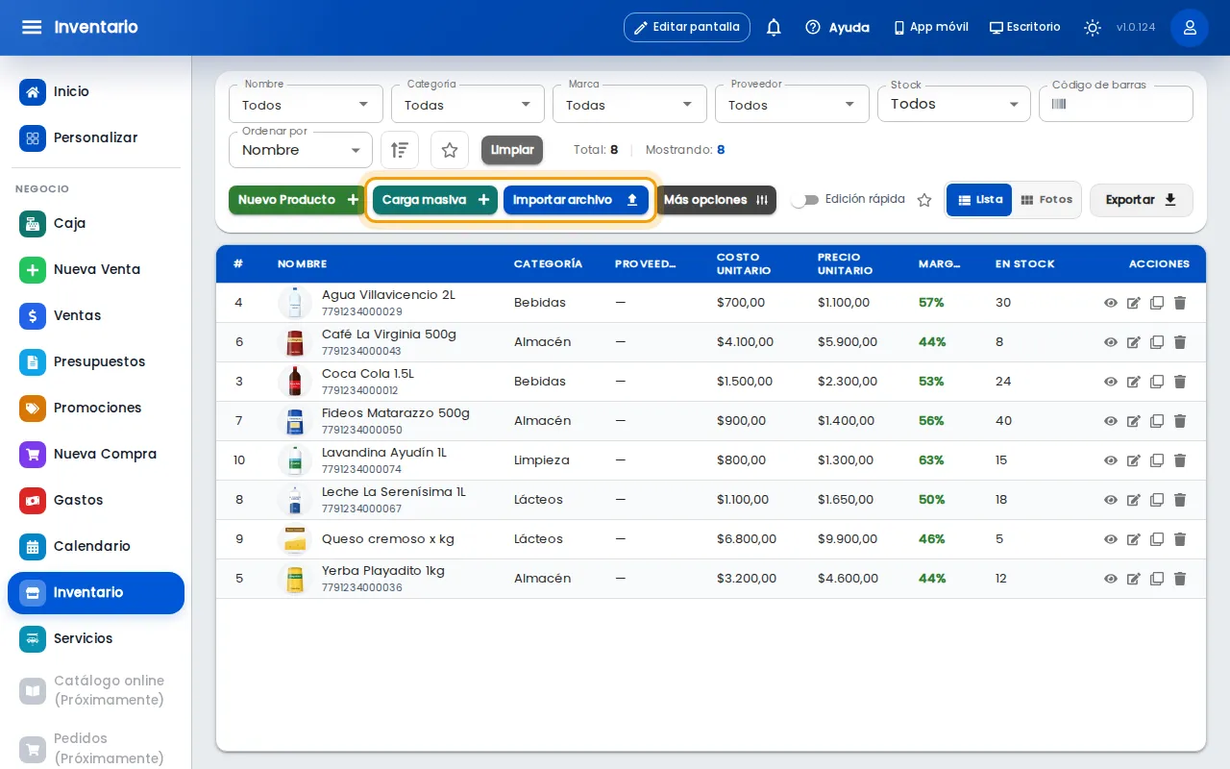Edit Leche La Serenísima 1L product
This screenshot has height=769, width=1230.
point(1134,500)
